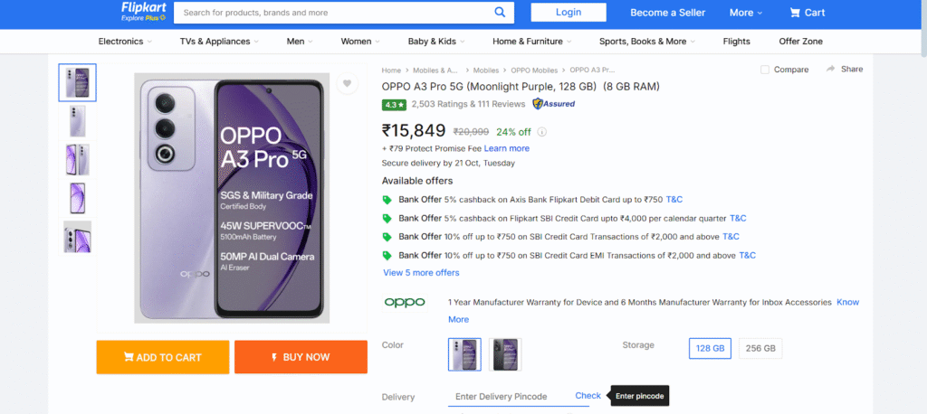Select the 256 GB storage option

click(x=760, y=348)
